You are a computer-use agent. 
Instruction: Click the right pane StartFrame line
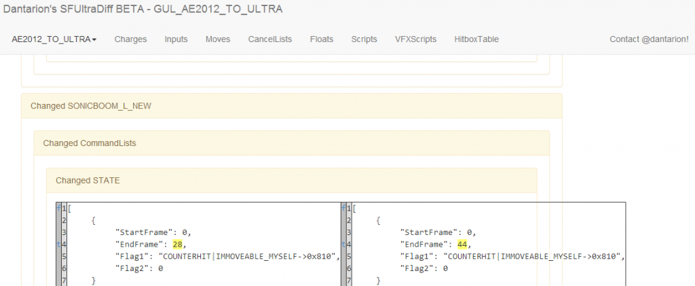(438, 232)
